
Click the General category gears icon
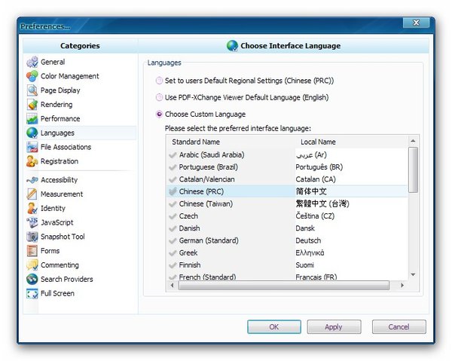pyautogui.click(x=32, y=62)
